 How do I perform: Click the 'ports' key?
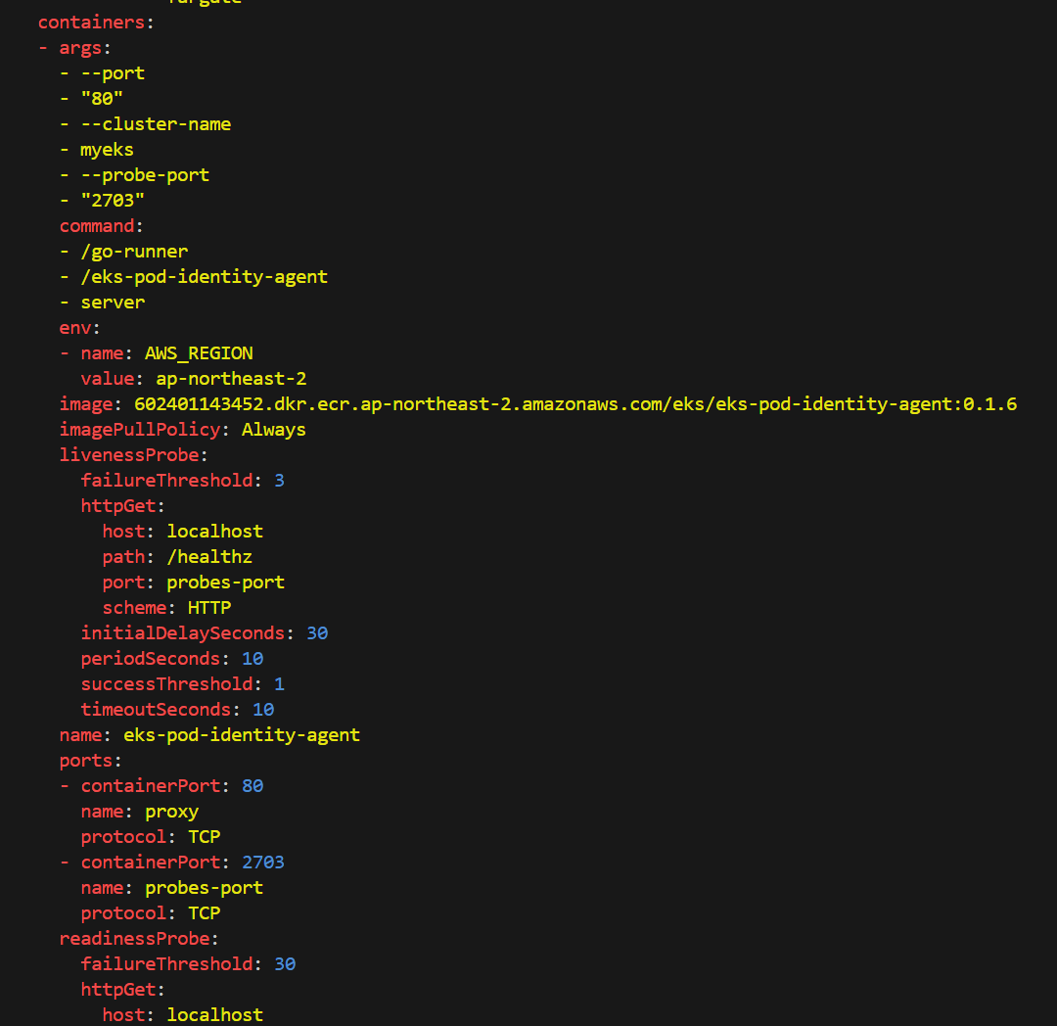(x=85, y=761)
